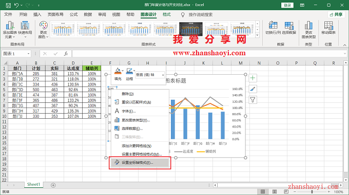This screenshot has width=349, height=195.
Task: Choose 重设以匹配样式(A) menu item
Action: pyautogui.click(x=140, y=102)
